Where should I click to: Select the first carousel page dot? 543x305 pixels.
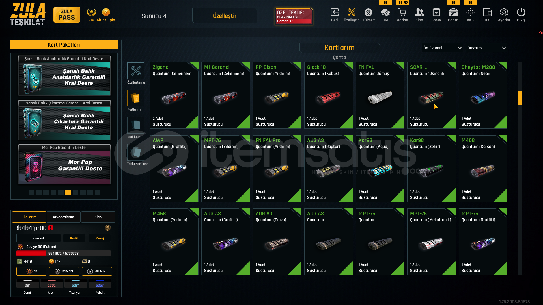click(31, 193)
